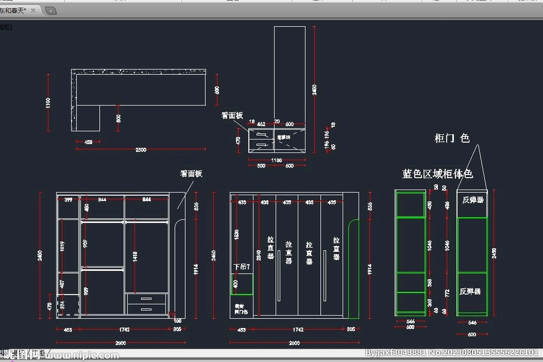Close the 东和春天 drawing tab
This screenshot has height=362, width=543.
(34, 10)
